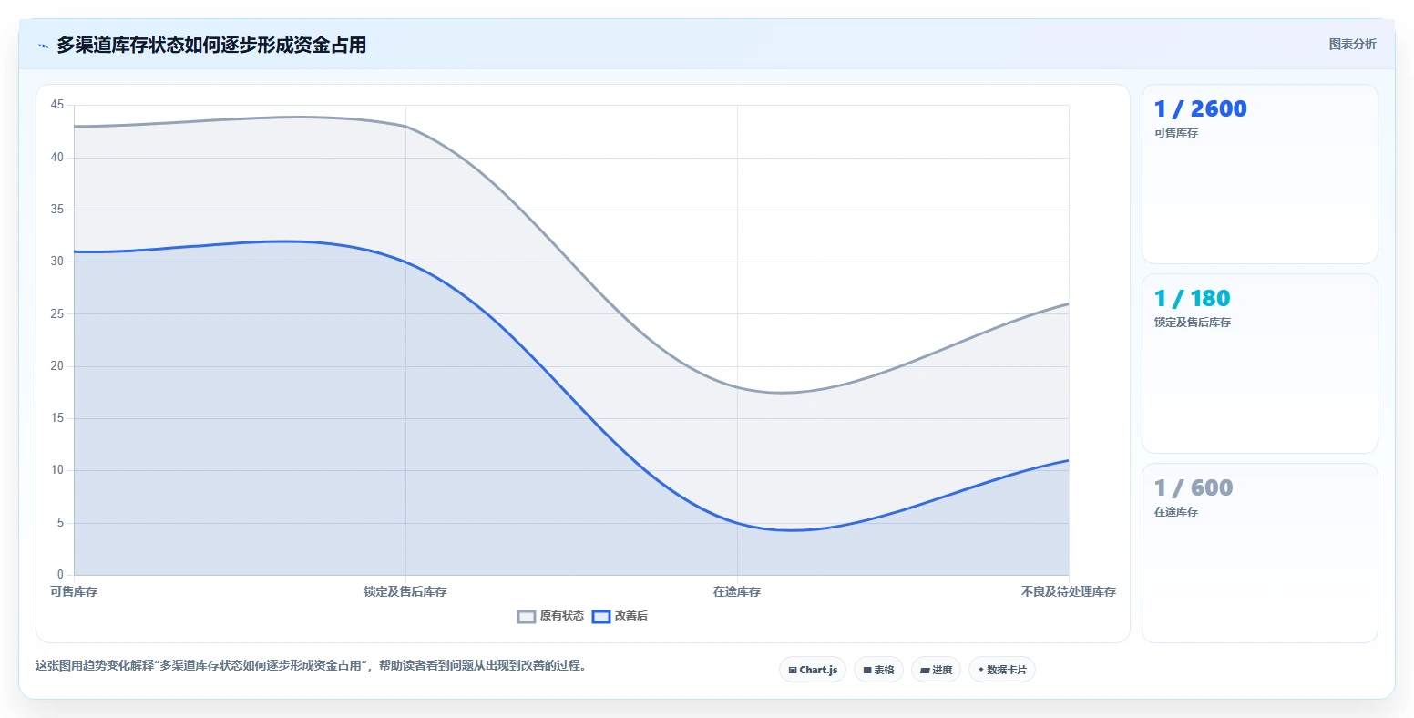Image resolution: width=1414 pixels, height=718 pixels.
Task: Click the 表格 pill tag
Action: [x=878, y=670]
